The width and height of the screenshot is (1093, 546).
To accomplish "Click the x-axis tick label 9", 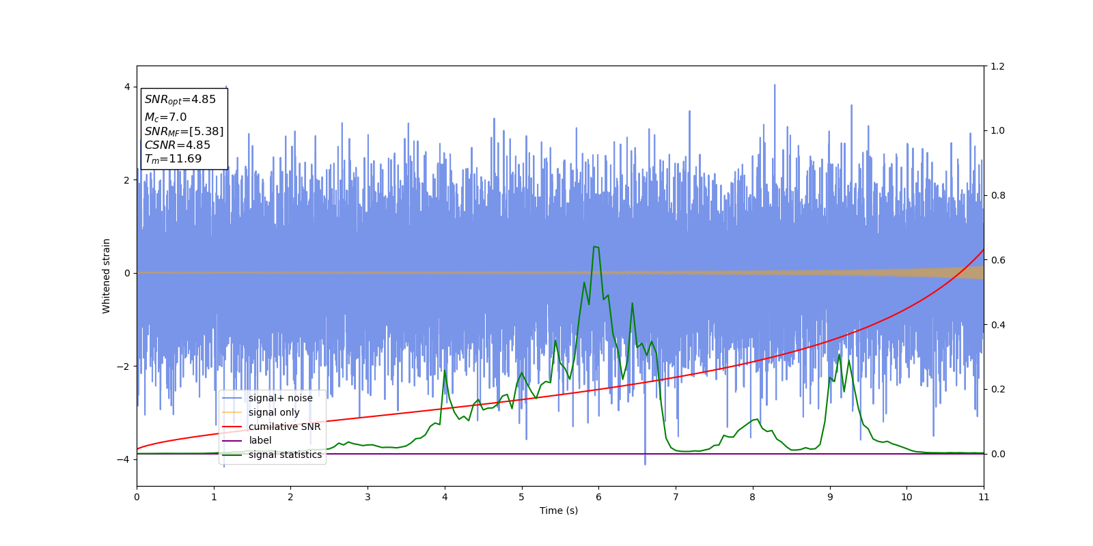I will pyautogui.click(x=830, y=497).
